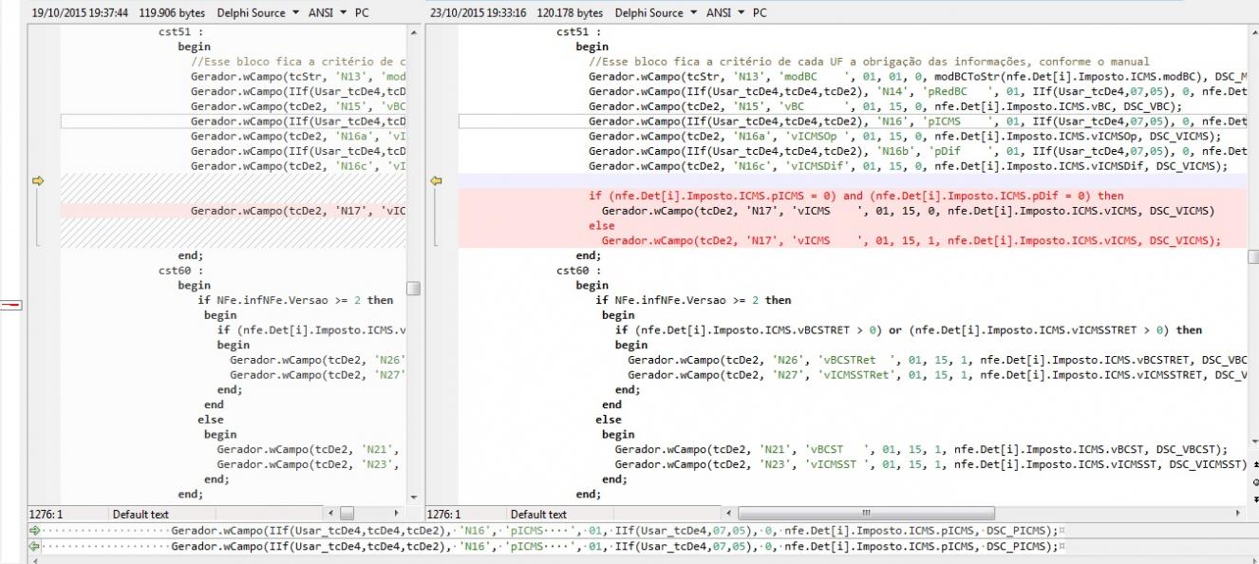Click right file PC line ending label

760,13
